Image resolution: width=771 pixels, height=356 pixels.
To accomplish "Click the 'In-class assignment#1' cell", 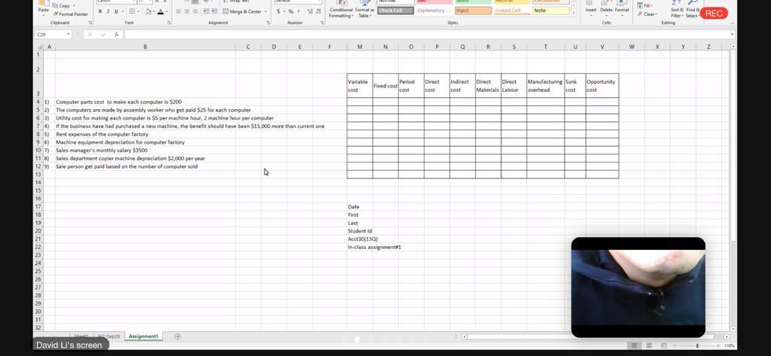I will tap(374, 248).
